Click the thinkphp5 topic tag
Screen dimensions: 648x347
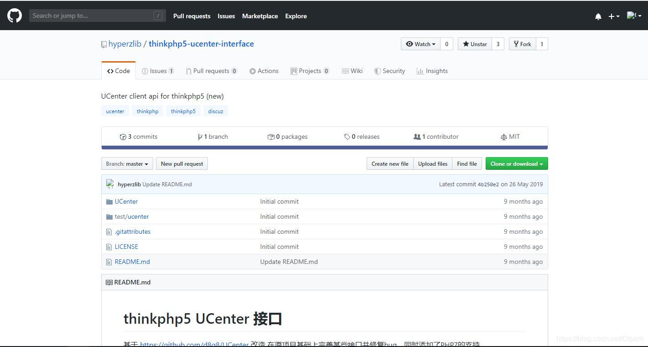click(183, 111)
